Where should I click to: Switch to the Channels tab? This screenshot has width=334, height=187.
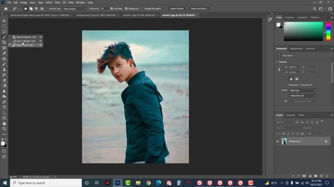click(290, 115)
